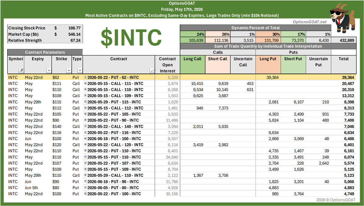The width and height of the screenshot is (364, 206).
Task: Click the Short Put 6,107 value
Action: (299, 102)
